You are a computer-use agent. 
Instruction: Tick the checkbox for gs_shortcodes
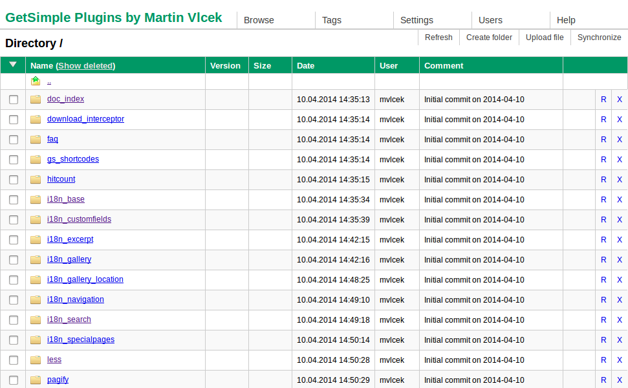14,160
